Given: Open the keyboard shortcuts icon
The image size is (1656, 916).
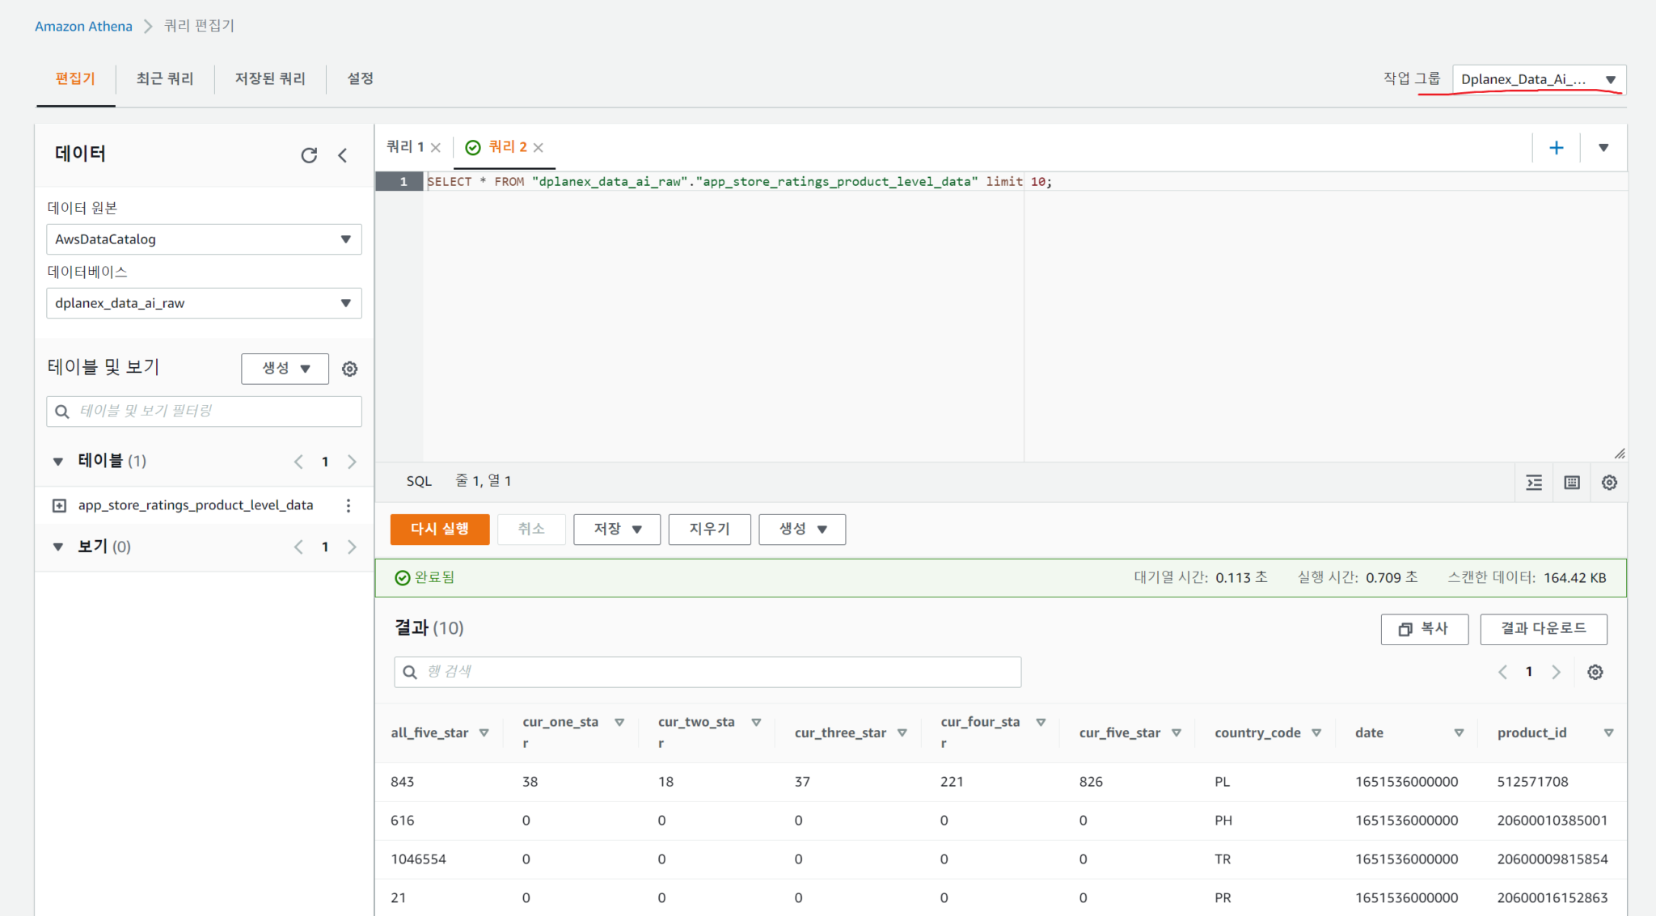Looking at the screenshot, I should (1571, 483).
